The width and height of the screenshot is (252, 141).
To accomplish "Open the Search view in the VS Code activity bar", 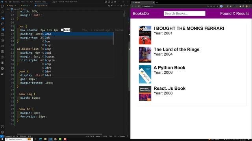I will pyautogui.click(x=2, y=12).
